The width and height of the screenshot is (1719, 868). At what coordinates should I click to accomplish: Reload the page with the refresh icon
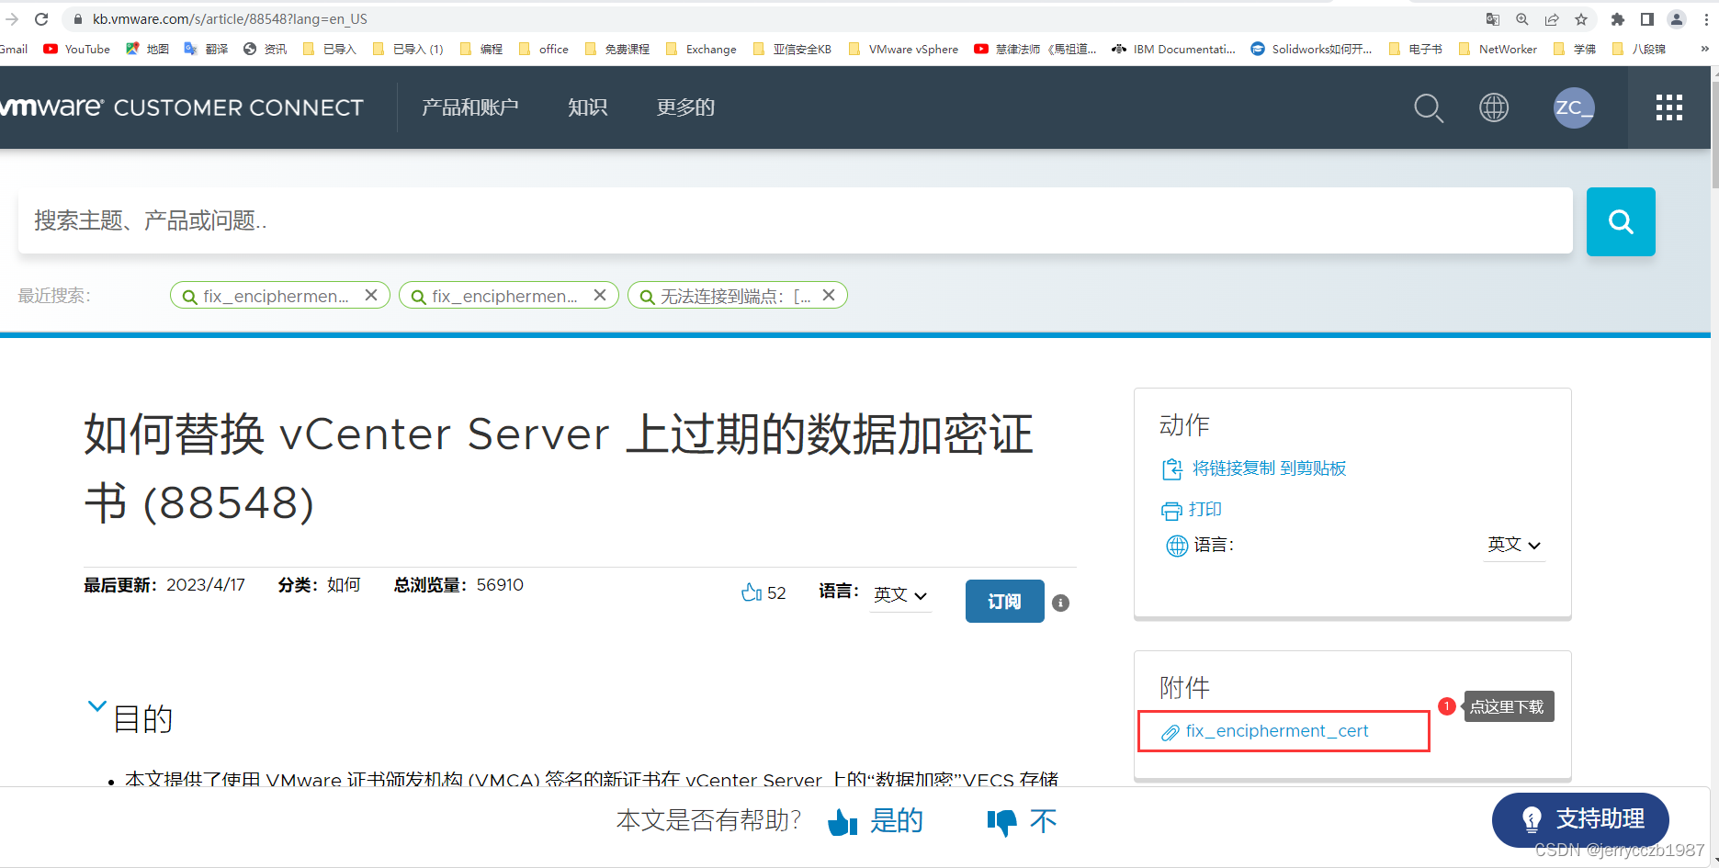tap(41, 18)
